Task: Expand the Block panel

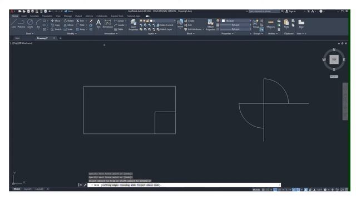Action: (x=190, y=33)
